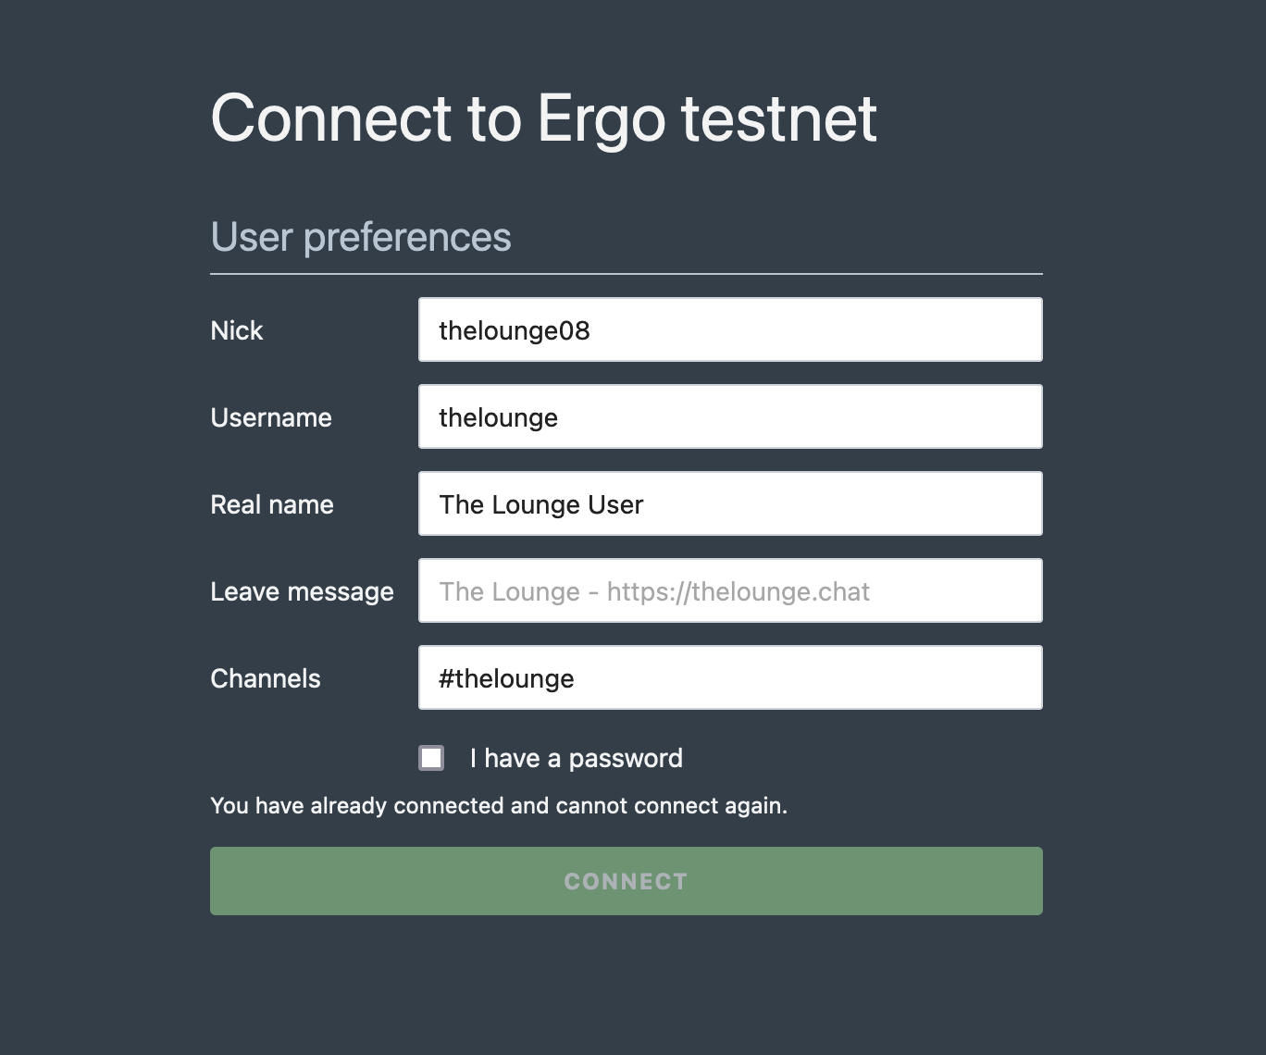Click the 'Connect to Ergo testnet' heading
The width and height of the screenshot is (1266, 1055).
[544, 118]
